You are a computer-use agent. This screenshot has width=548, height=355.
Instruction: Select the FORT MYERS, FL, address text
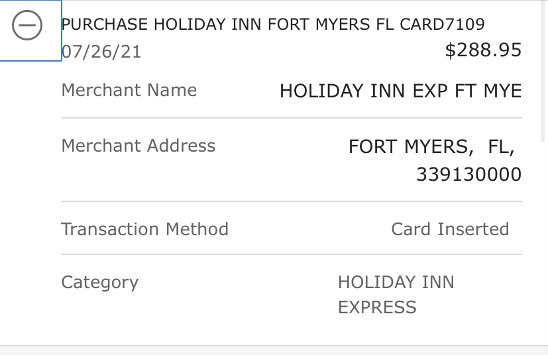(x=431, y=146)
